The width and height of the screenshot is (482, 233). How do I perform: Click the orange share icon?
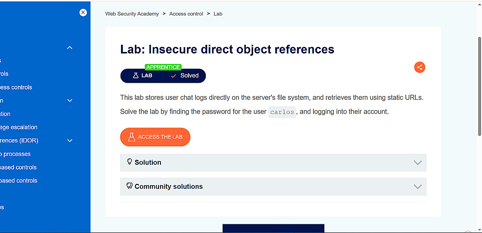tap(420, 67)
